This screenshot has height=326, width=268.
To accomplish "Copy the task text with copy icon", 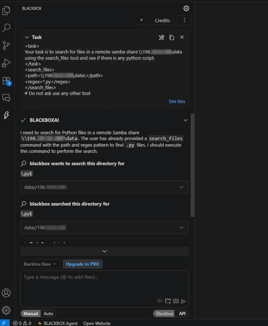I will click(x=172, y=38).
